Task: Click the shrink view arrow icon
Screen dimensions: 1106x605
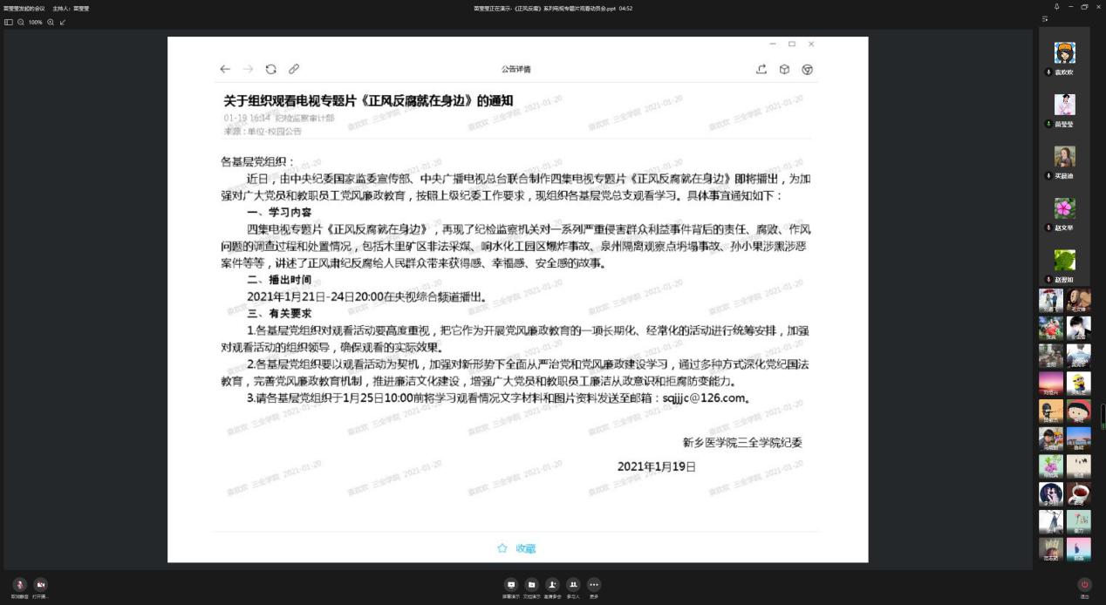Action: pos(63,22)
